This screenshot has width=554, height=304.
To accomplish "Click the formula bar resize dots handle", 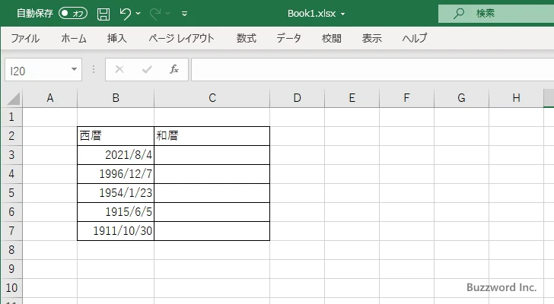I will 94,69.
